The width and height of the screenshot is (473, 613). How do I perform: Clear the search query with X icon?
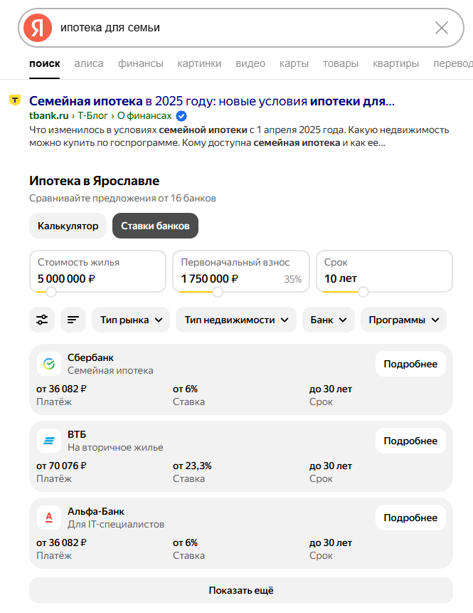(x=441, y=28)
